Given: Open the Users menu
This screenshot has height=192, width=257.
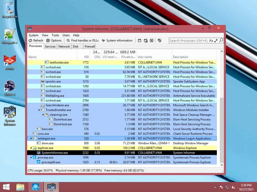Looking at the screenshot, I should point(66,35).
